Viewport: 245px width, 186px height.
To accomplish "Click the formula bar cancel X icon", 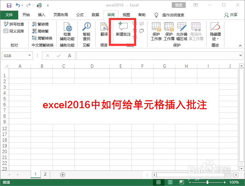I will pyautogui.click(x=48, y=56).
